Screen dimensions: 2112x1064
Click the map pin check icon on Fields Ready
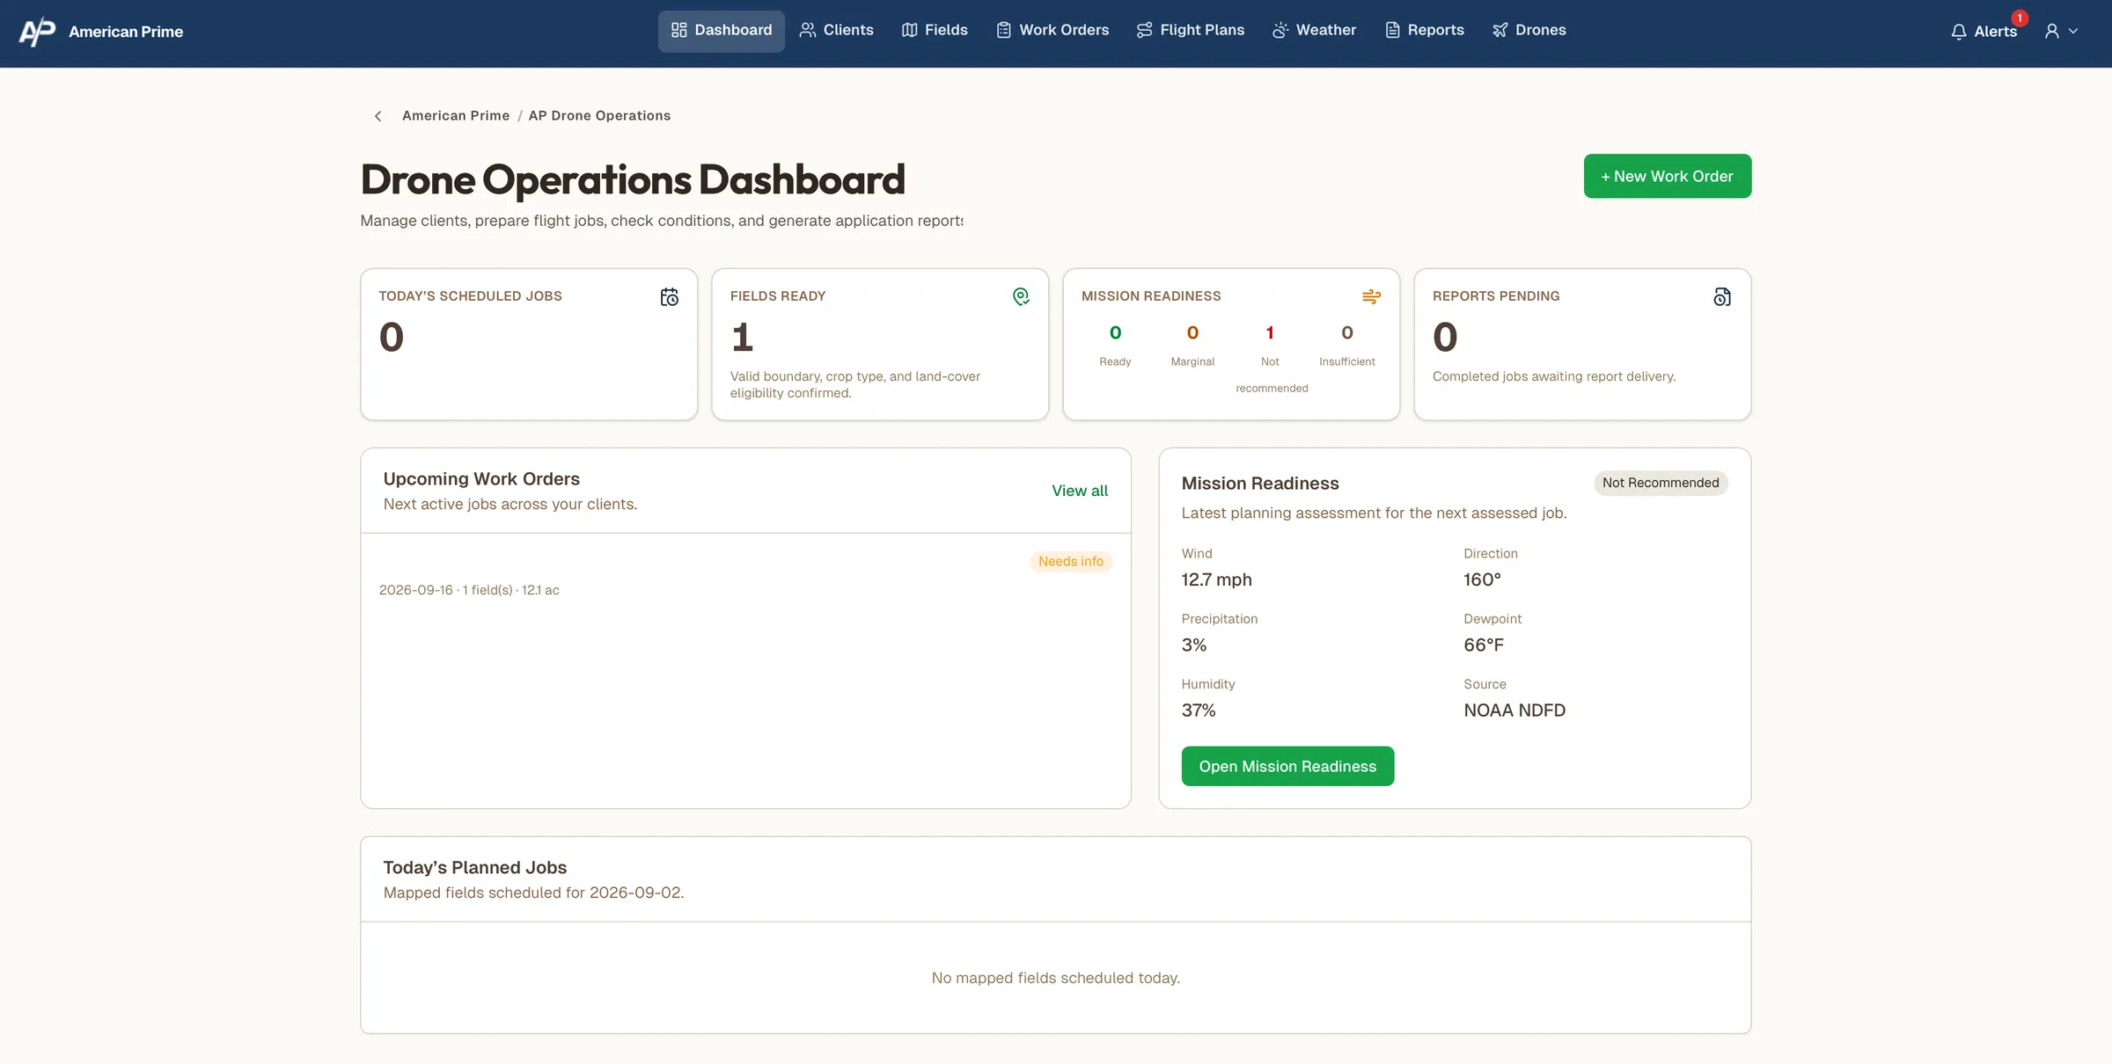click(x=1021, y=297)
